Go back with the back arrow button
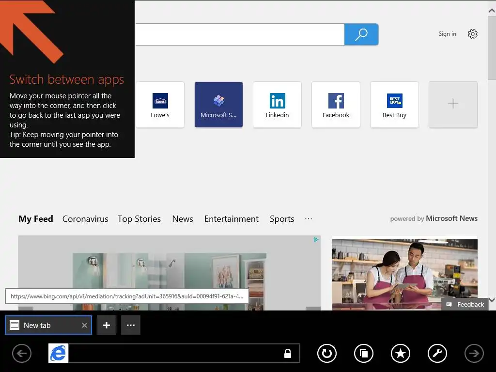This screenshot has height=372, width=496. pos(22,353)
